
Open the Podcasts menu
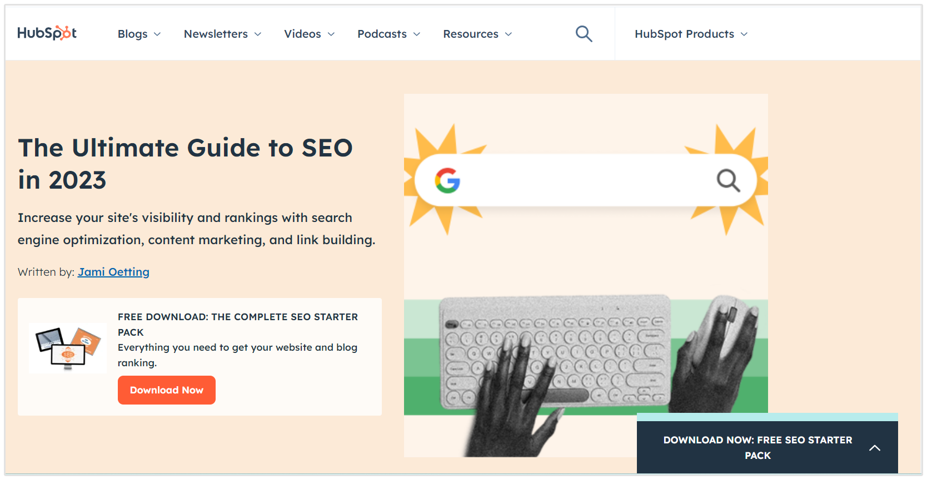coord(388,34)
